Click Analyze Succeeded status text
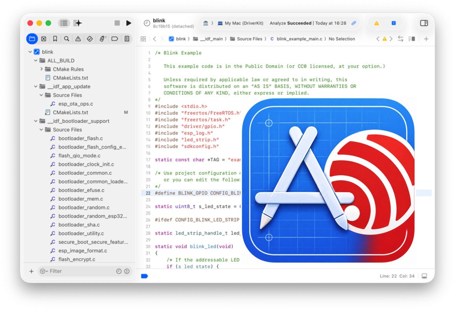Image resolution: width=455 pixels, height=312 pixels. [290, 23]
